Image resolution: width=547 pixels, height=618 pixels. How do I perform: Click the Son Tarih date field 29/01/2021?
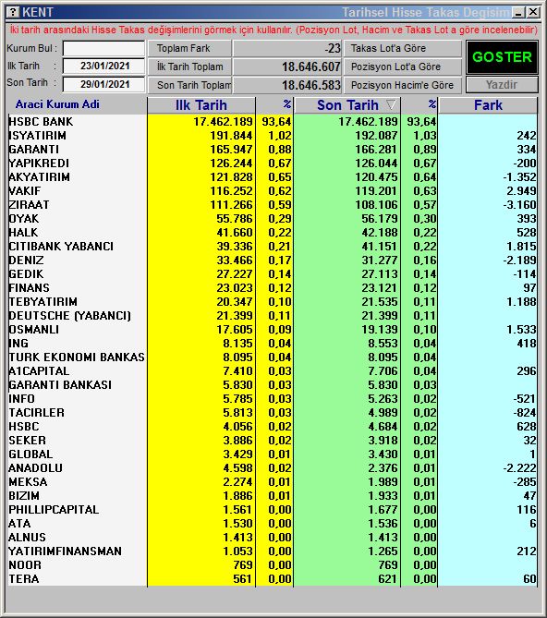(104, 84)
